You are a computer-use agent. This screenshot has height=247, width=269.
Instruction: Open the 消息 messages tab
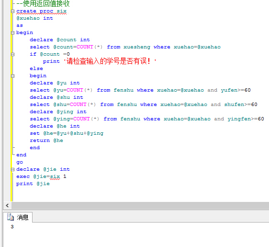pyautogui.click(x=18, y=217)
